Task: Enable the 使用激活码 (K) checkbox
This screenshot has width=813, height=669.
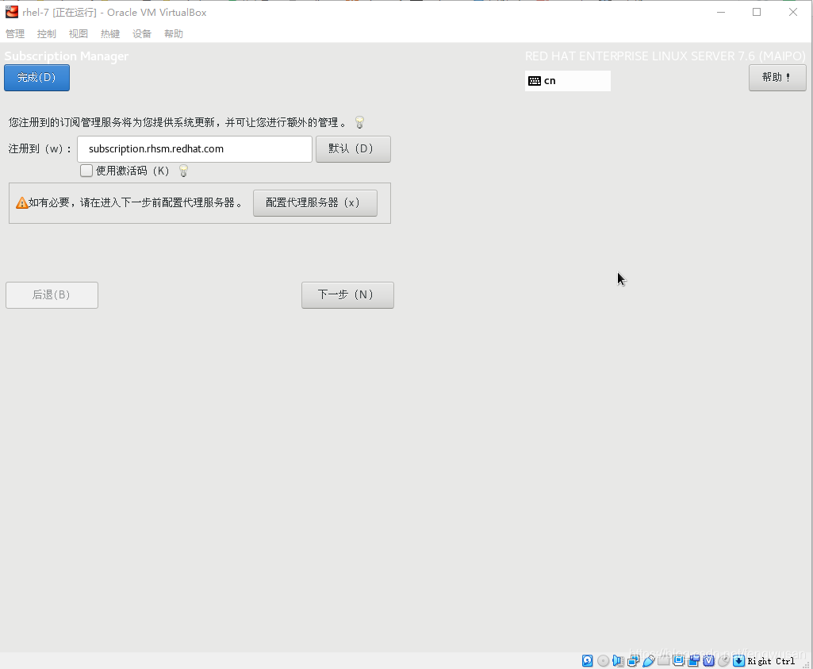Action: (x=86, y=171)
